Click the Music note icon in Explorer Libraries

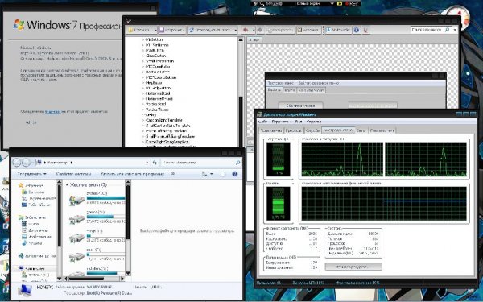[24, 243]
